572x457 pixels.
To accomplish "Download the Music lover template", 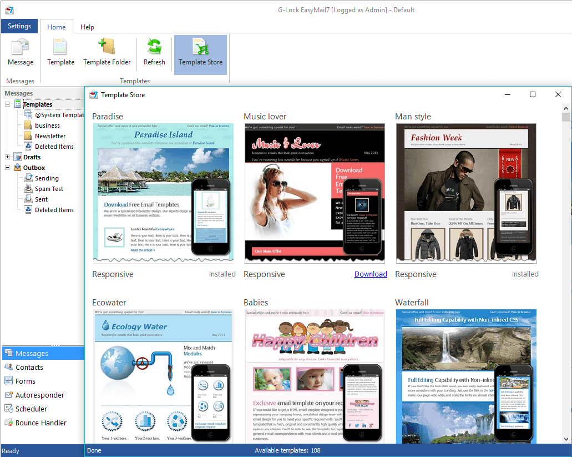I will (x=371, y=274).
